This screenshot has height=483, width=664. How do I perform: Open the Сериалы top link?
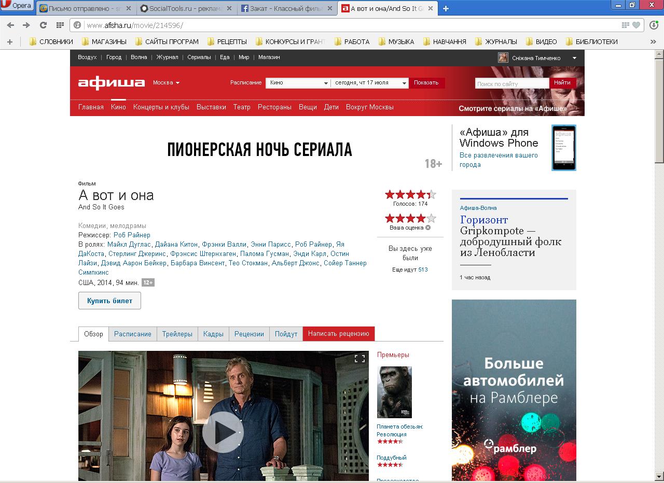point(199,58)
